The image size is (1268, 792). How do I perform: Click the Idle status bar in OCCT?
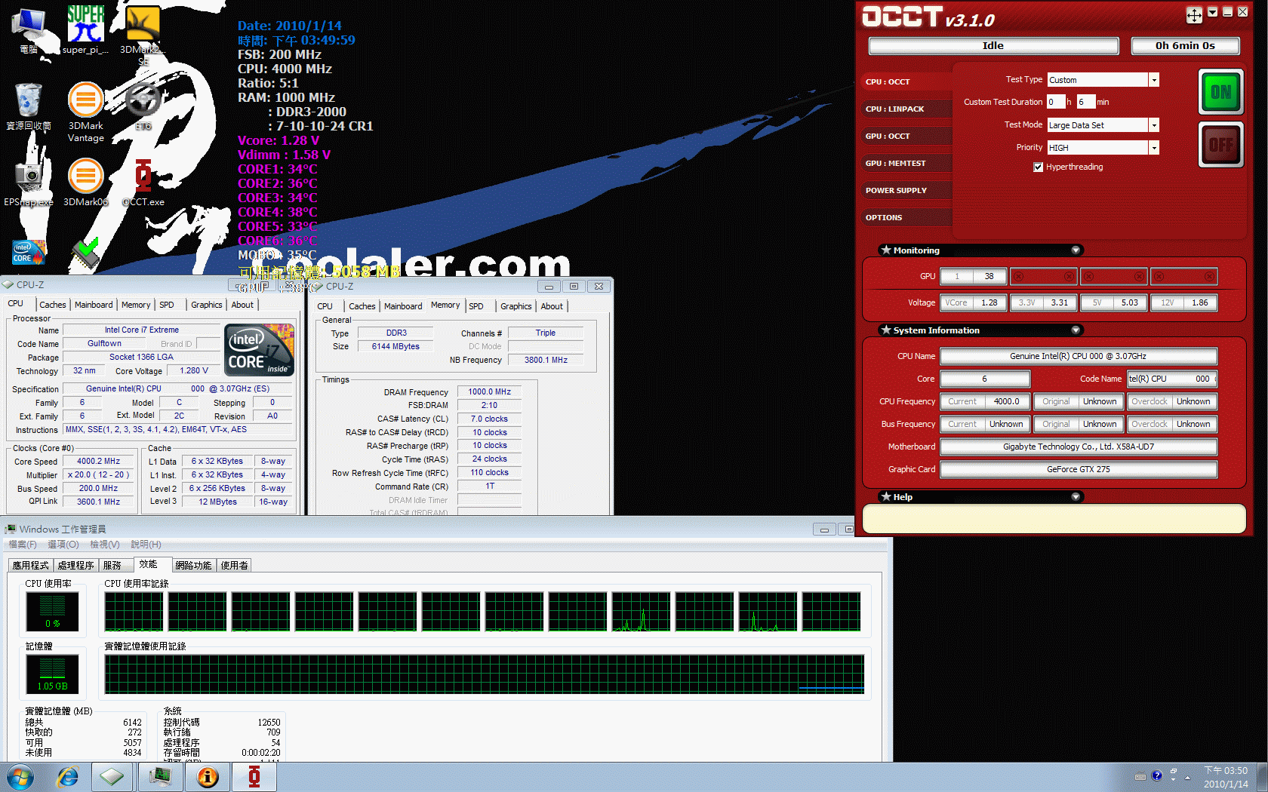coord(993,46)
